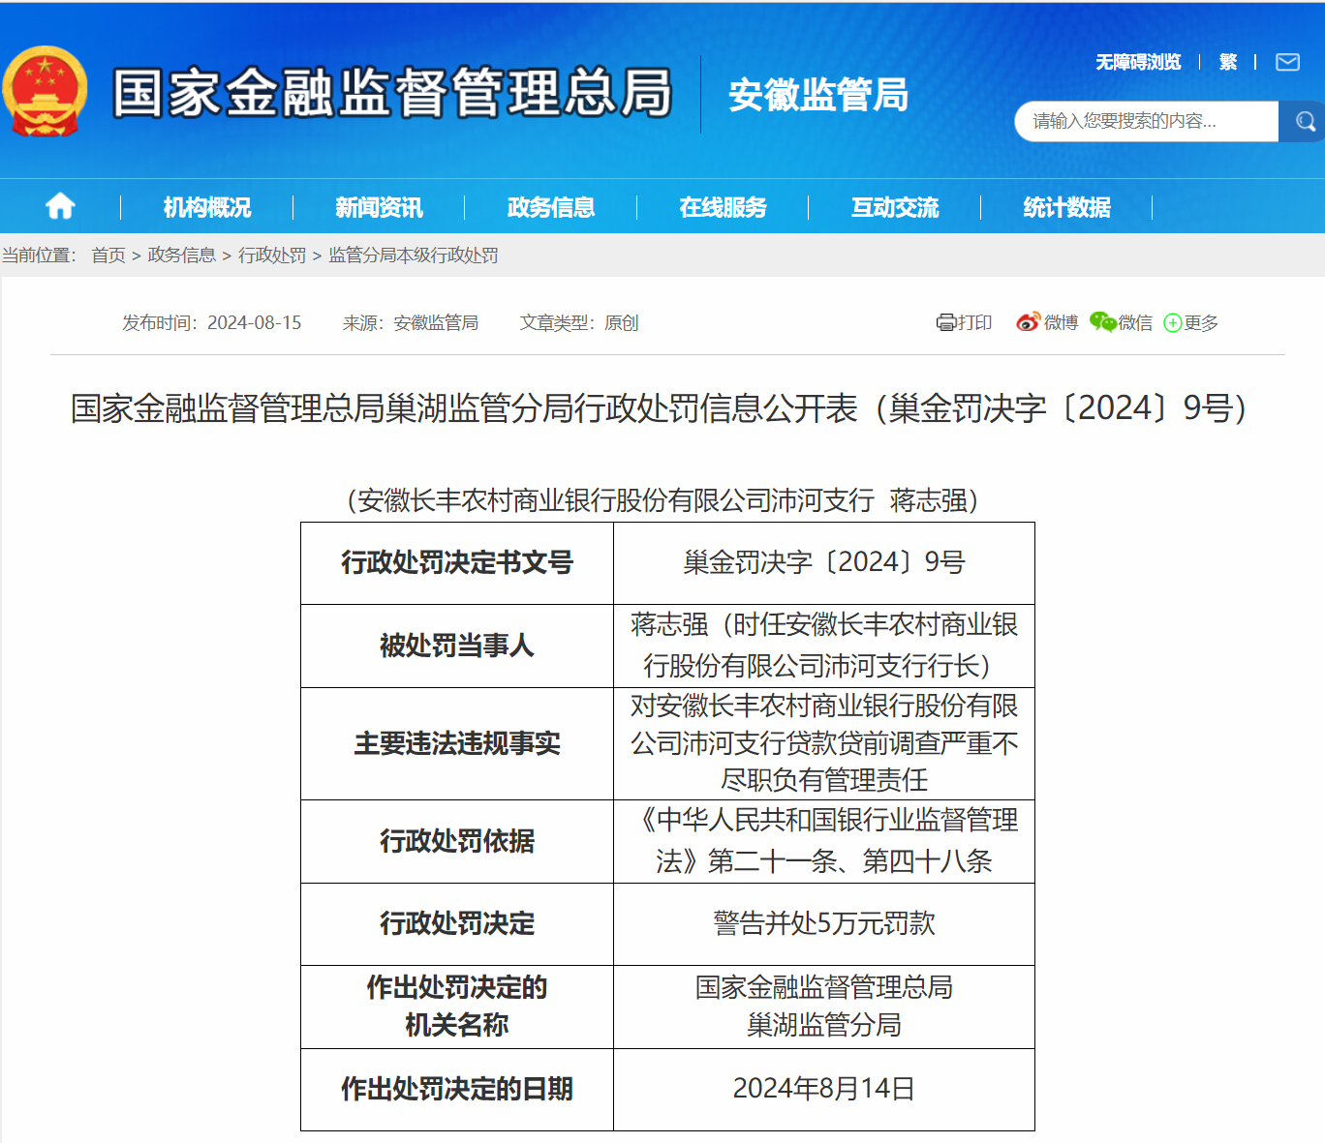Open the 统计数据 menu
The height and width of the screenshot is (1143, 1325).
(x=1067, y=207)
